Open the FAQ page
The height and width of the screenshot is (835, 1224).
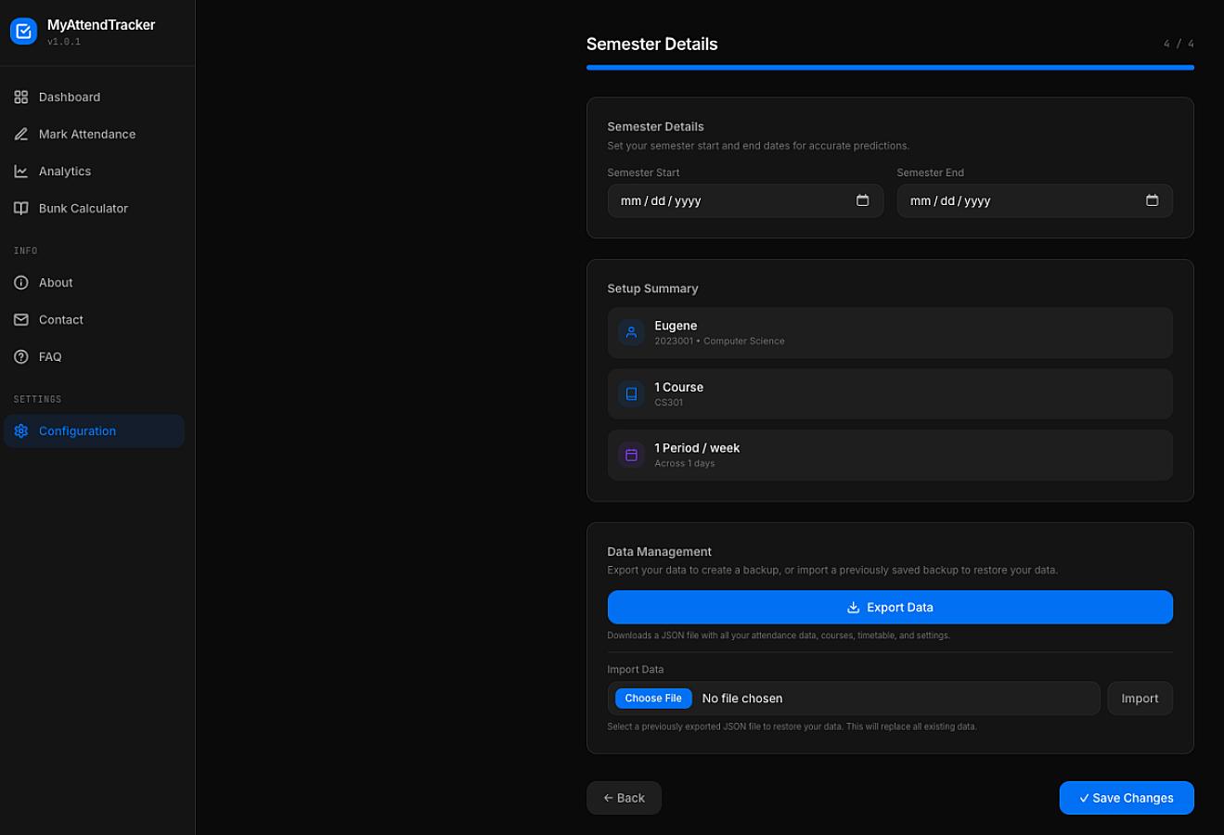[94, 356]
